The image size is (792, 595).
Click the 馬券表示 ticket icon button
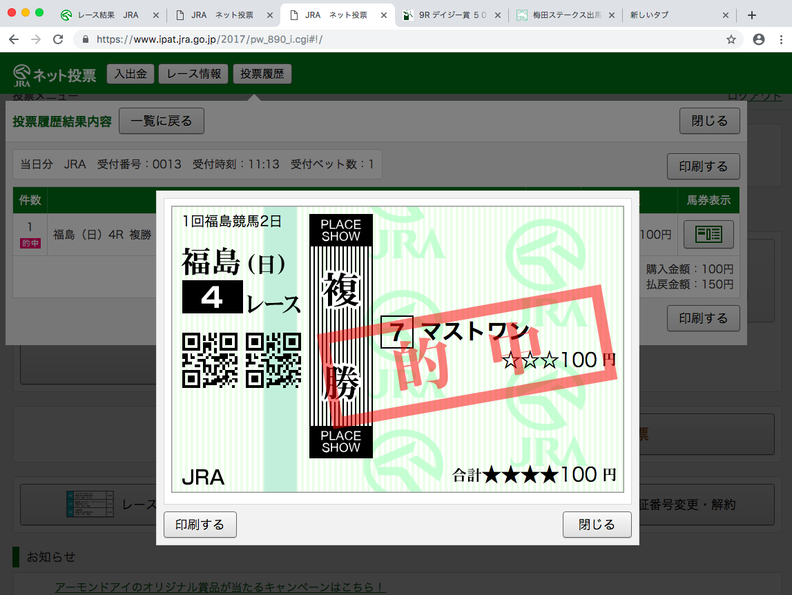708,235
